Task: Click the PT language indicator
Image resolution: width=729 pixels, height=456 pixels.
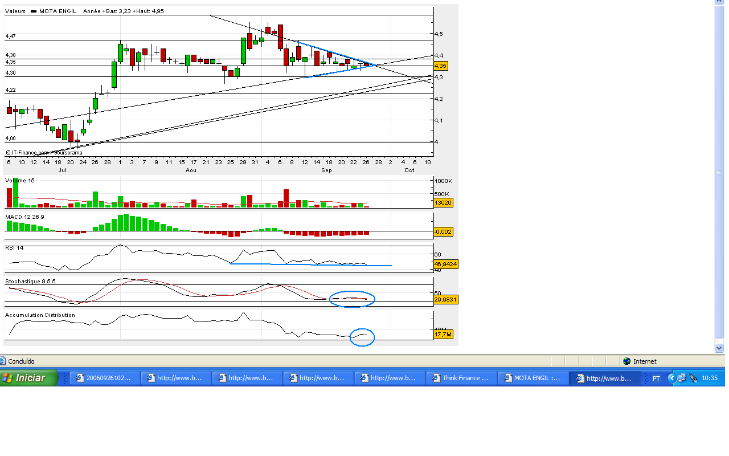Action: [x=656, y=378]
